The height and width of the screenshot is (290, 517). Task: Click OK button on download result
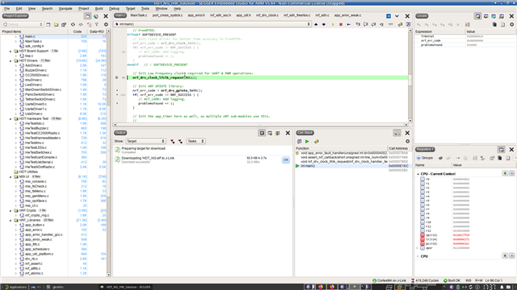pyautogui.click(x=286, y=159)
